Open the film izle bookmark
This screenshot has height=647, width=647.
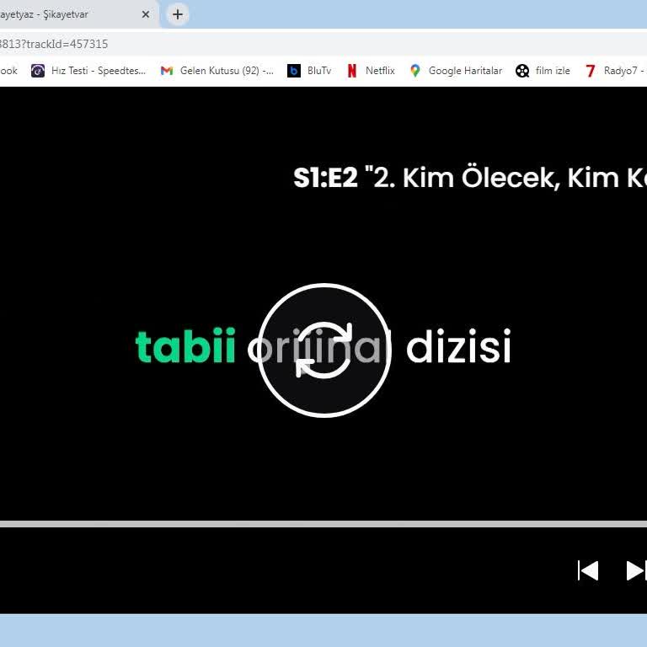tap(543, 71)
